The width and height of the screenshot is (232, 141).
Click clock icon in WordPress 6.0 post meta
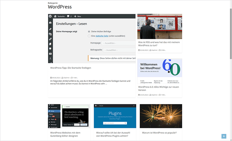click(x=160, y=95)
